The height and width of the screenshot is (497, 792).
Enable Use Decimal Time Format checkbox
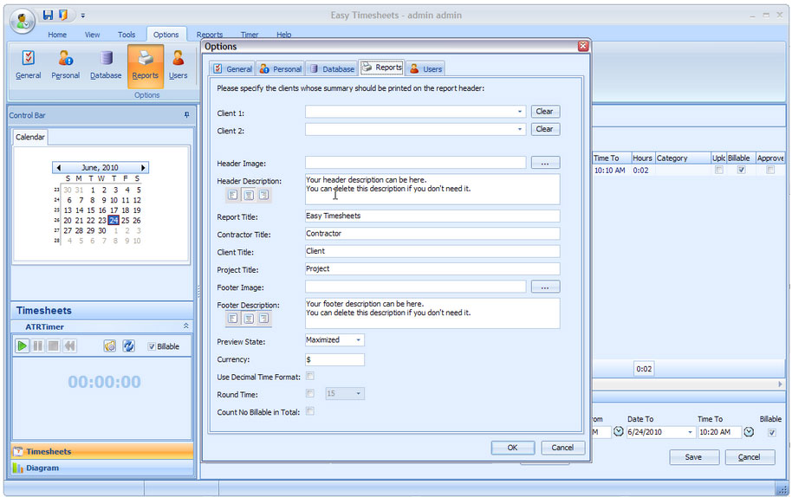[x=310, y=376]
